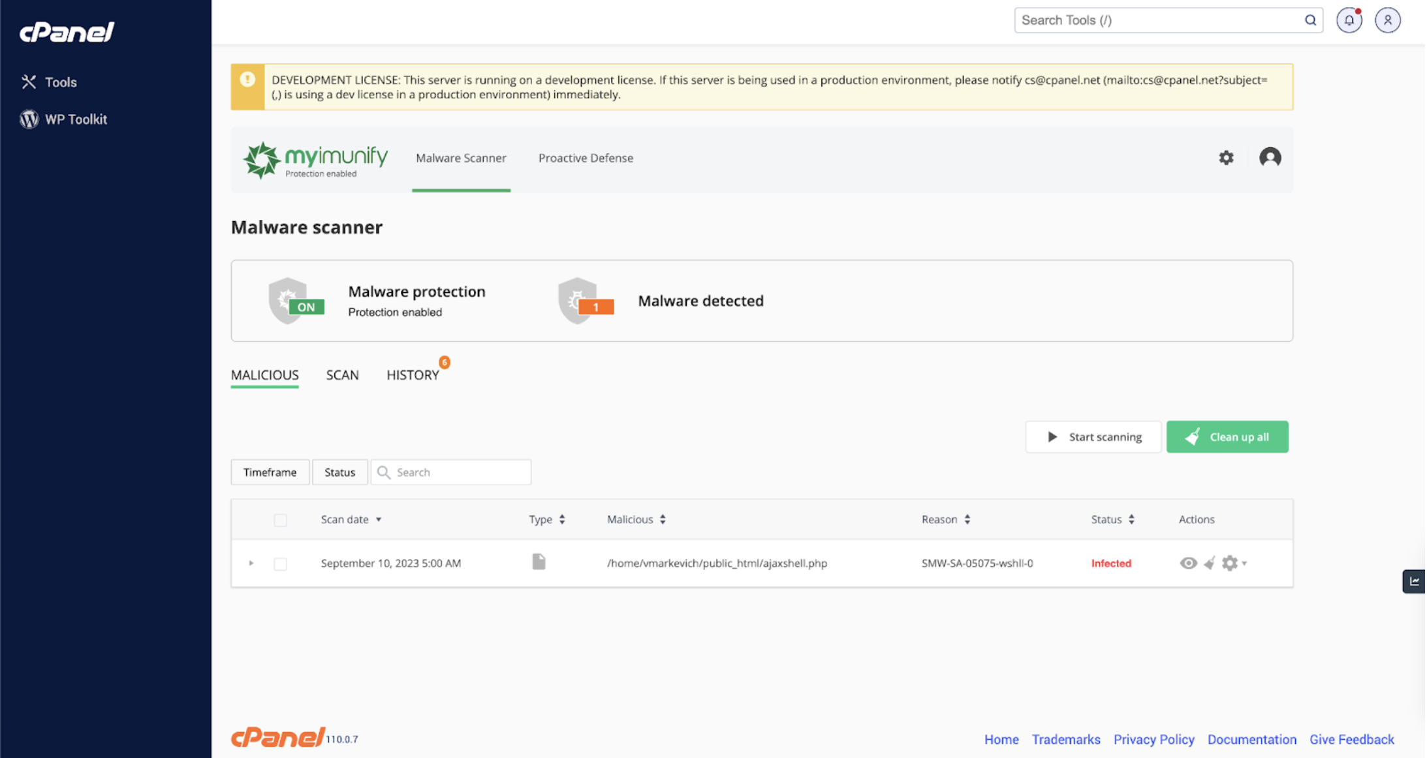Tick the ajaxshell.php row checkbox
The width and height of the screenshot is (1427, 758).
click(280, 564)
